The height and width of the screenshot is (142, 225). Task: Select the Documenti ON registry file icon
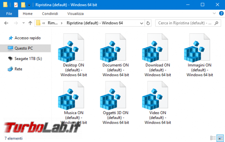(x=113, y=48)
